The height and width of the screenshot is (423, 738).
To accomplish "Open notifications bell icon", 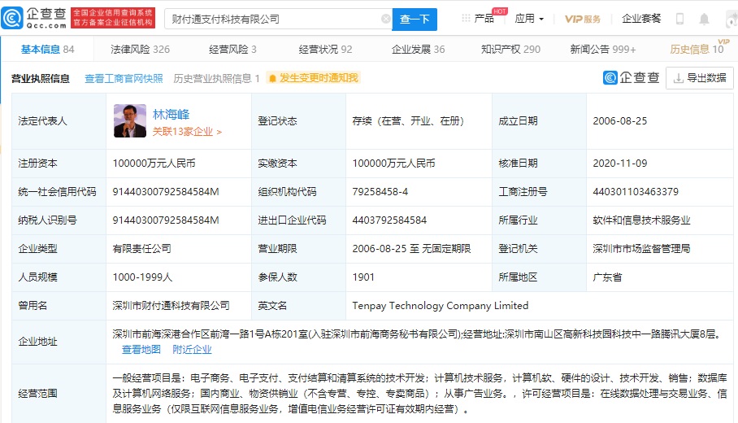I will tap(704, 19).
